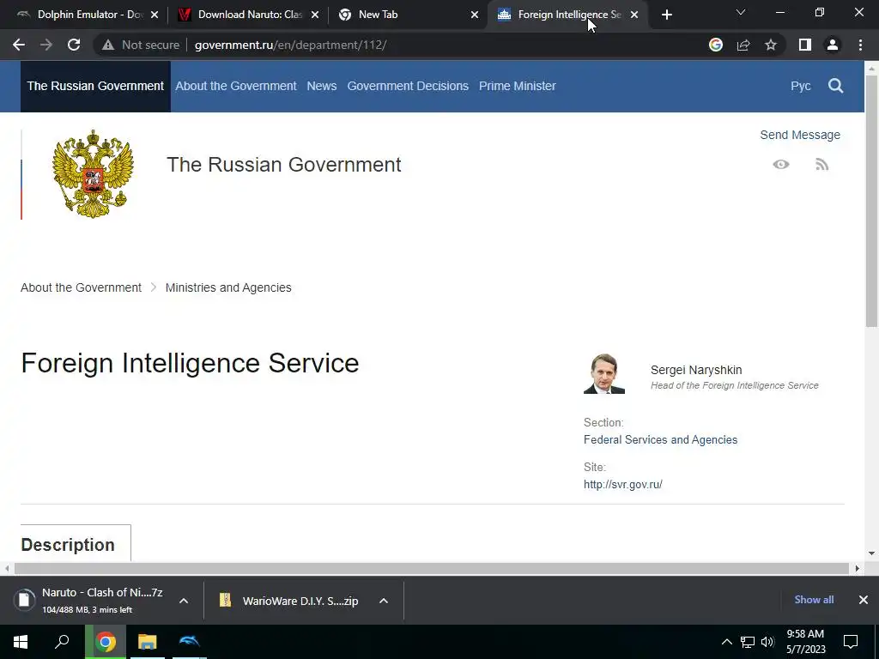Click the Google icon in address bar
This screenshot has height=659, width=879.
click(x=716, y=45)
